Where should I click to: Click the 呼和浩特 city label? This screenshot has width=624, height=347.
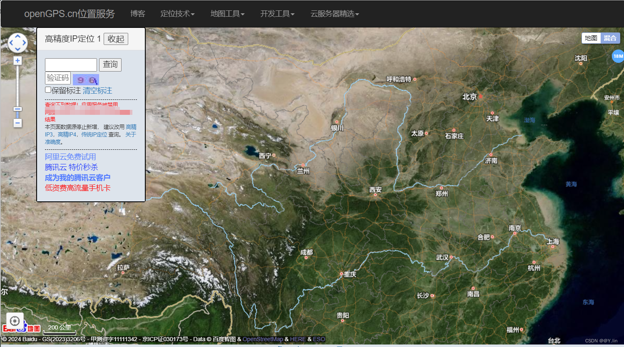pyautogui.click(x=399, y=79)
